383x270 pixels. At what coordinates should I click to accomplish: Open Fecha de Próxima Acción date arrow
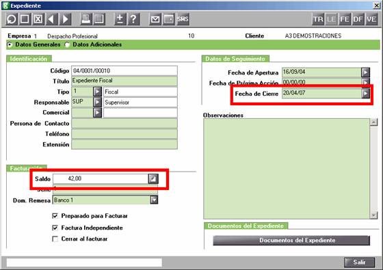point(365,82)
